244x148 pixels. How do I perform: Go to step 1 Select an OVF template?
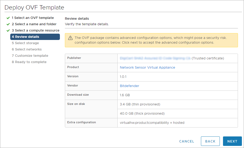tap(33, 18)
